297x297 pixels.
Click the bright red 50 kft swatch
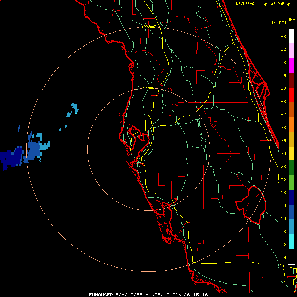[x=291, y=95]
